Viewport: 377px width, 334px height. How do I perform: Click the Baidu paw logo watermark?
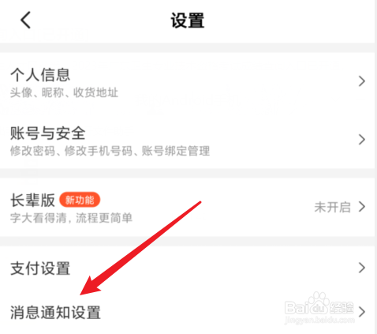coord(319,303)
